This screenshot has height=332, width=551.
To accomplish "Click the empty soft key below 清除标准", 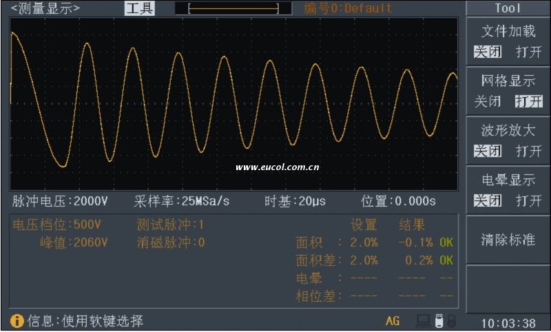I will 508,289.
